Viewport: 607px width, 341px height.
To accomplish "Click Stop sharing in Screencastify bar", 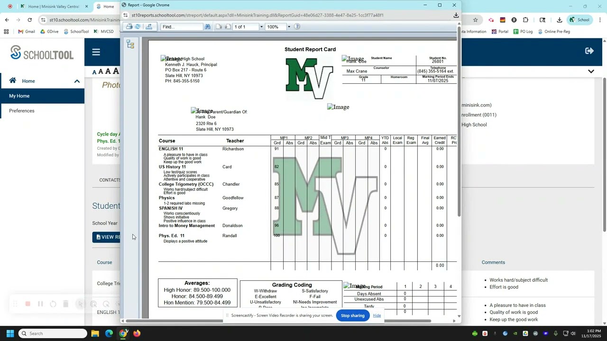I will click(352, 316).
